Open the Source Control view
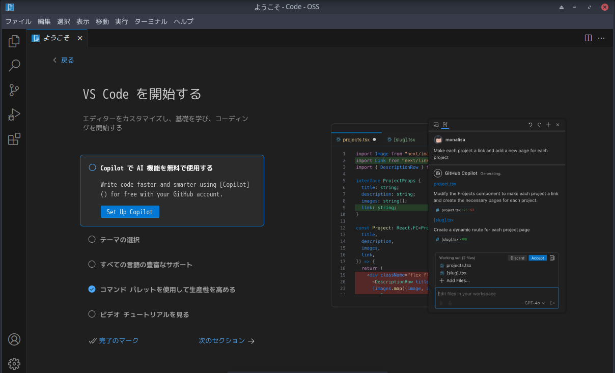This screenshot has width=615, height=373. tap(14, 90)
